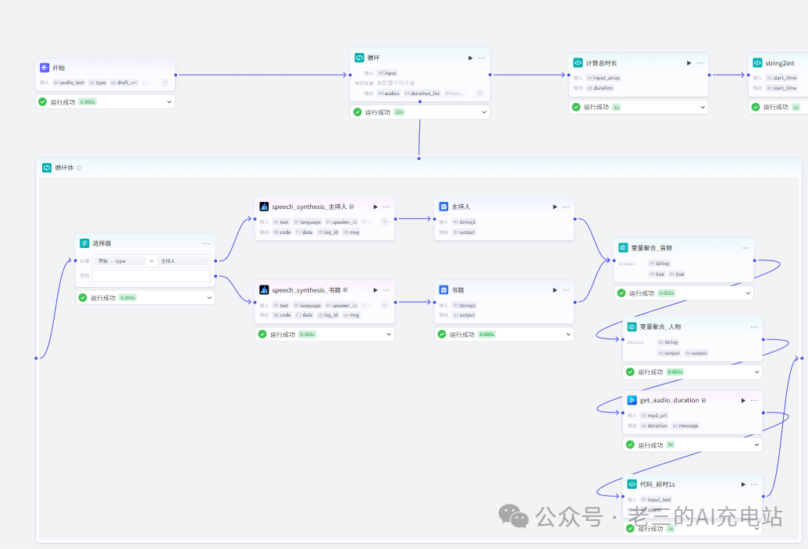Expand 变量聚合_人物 run result
Image resolution: width=808 pixels, height=549 pixels.
click(x=756, y=371)
